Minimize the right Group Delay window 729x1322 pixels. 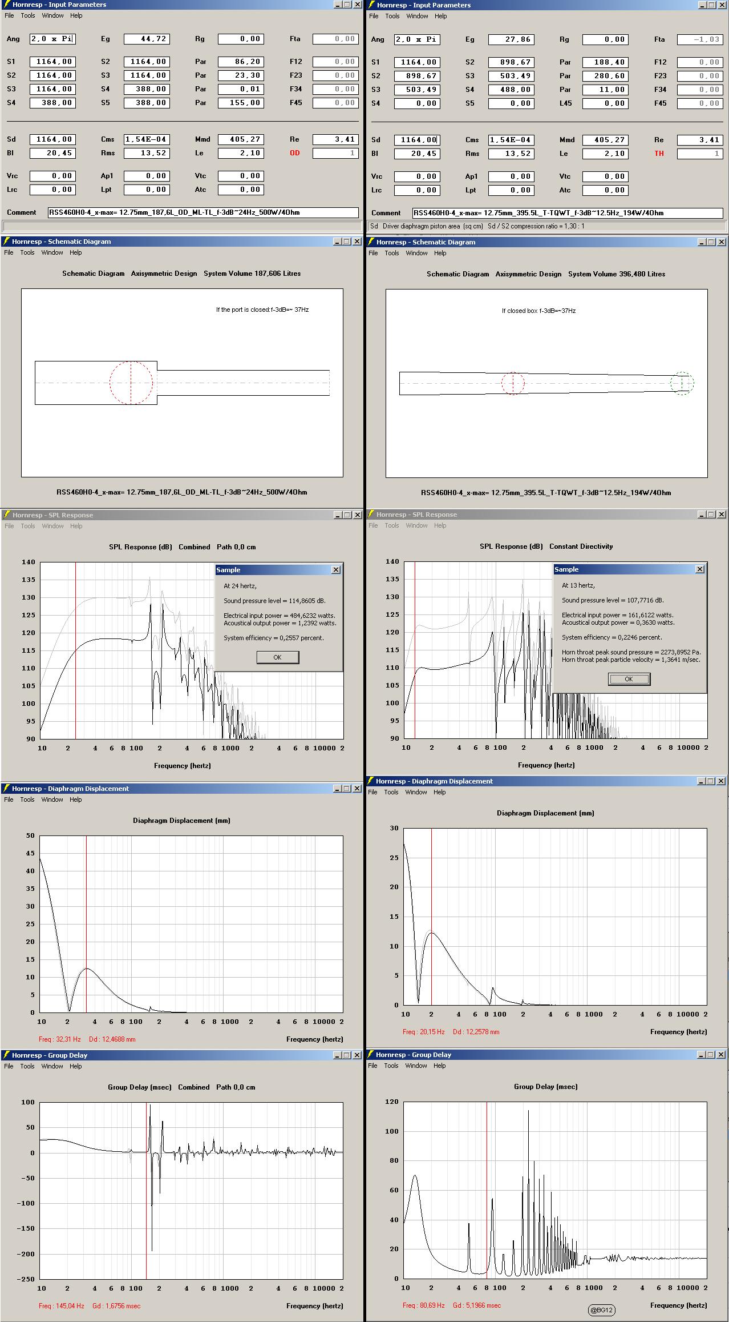pyautogui.click(x=701, y=1055)
